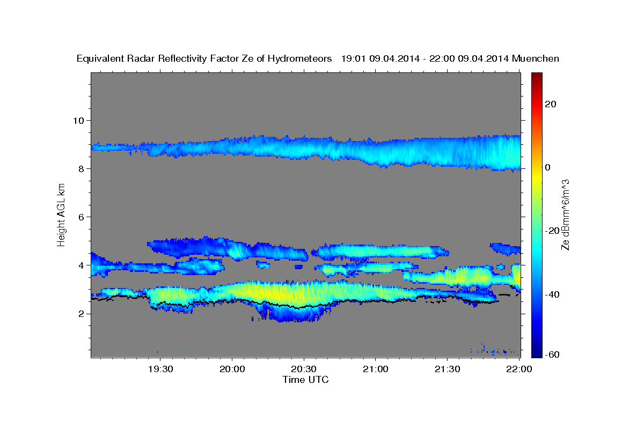Click the plot title beginning 'Equivalent Radar Reflectivity Factor'

[318, 58]
